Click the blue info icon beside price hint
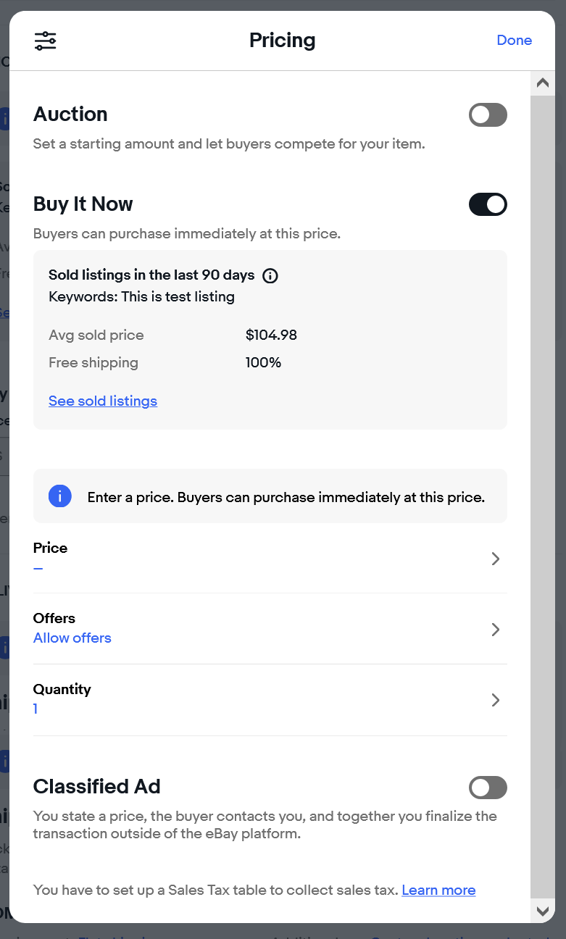566x939 pixels. [60, 496]
